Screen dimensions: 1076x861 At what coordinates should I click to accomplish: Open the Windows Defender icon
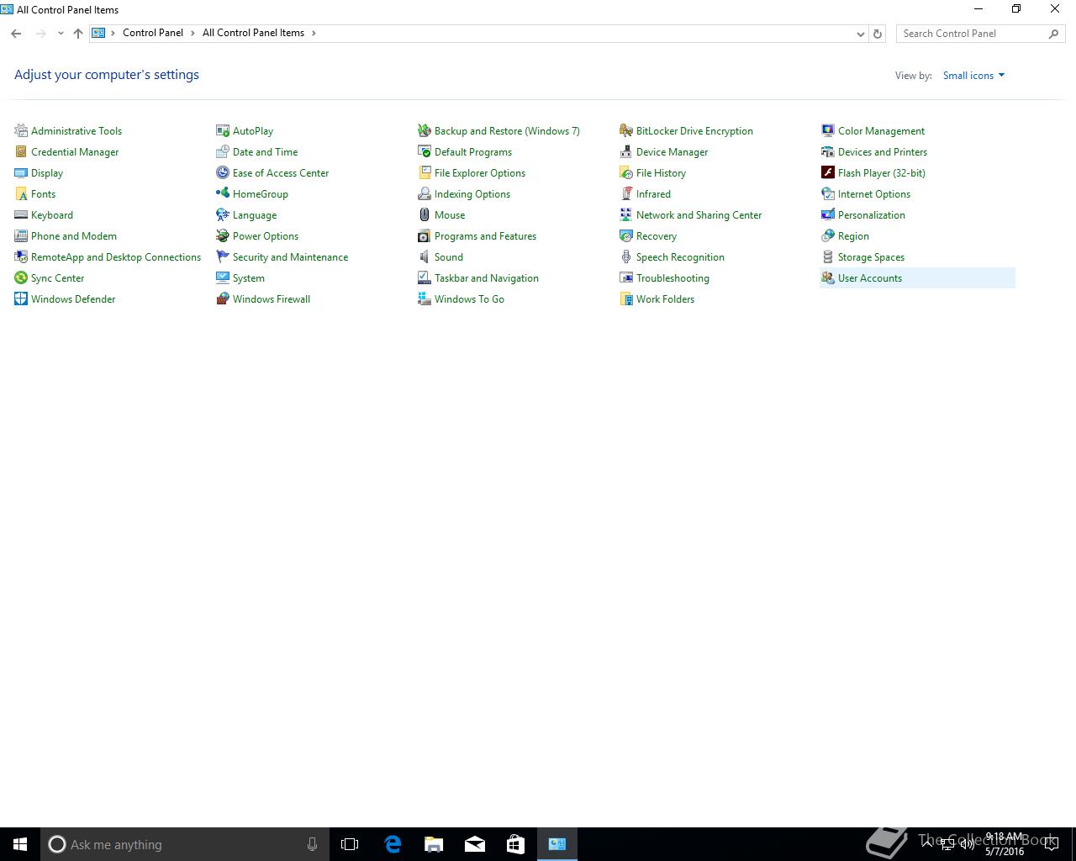(x=21, y=298)
